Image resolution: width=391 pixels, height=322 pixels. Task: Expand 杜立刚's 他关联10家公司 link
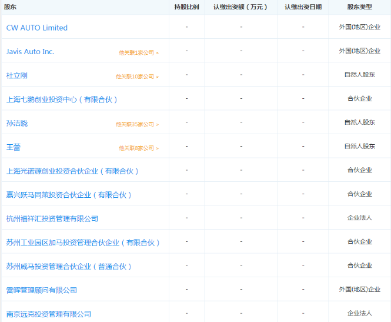(x=138, y=77)
